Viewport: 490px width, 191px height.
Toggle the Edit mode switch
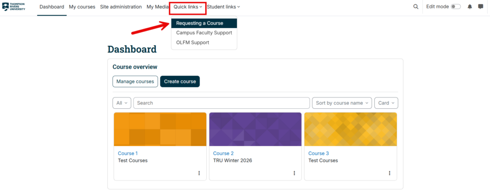(x=456, y=7)
